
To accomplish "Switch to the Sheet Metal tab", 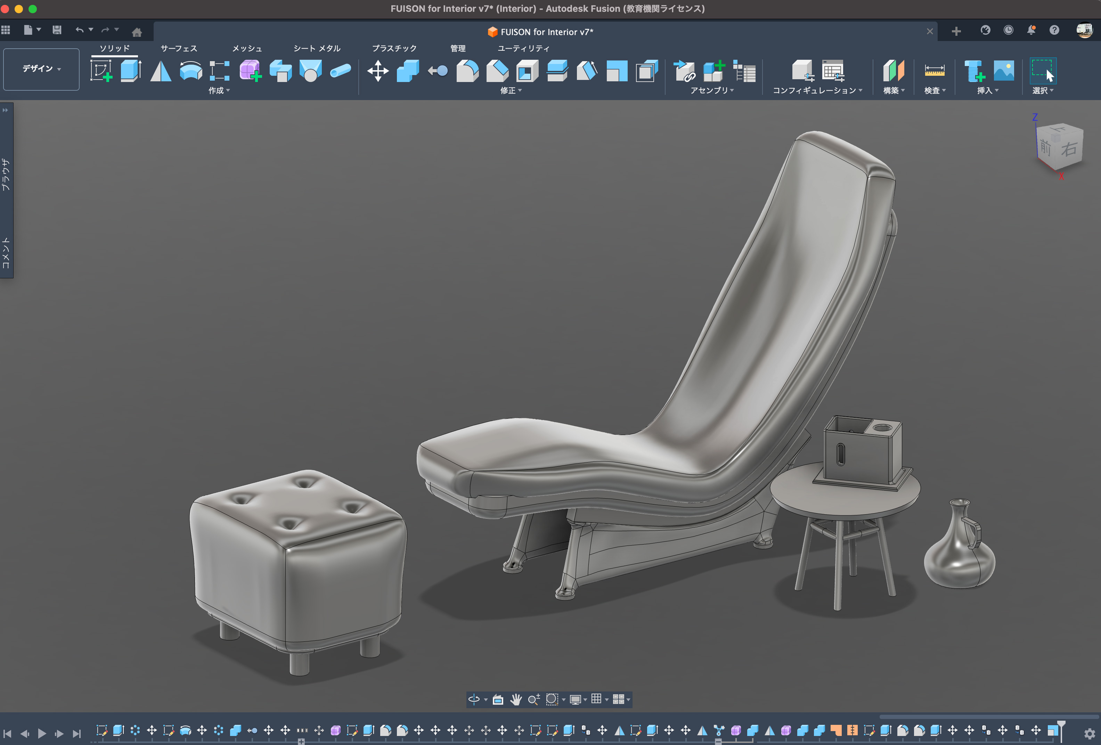I will (x=317, y=48).
